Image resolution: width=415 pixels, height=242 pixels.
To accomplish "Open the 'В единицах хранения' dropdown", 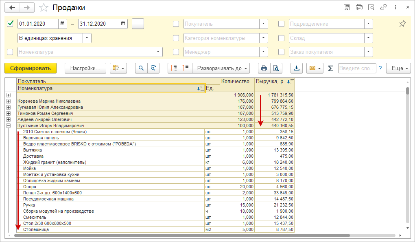I will pyautogui.click(x=87, y=38).
